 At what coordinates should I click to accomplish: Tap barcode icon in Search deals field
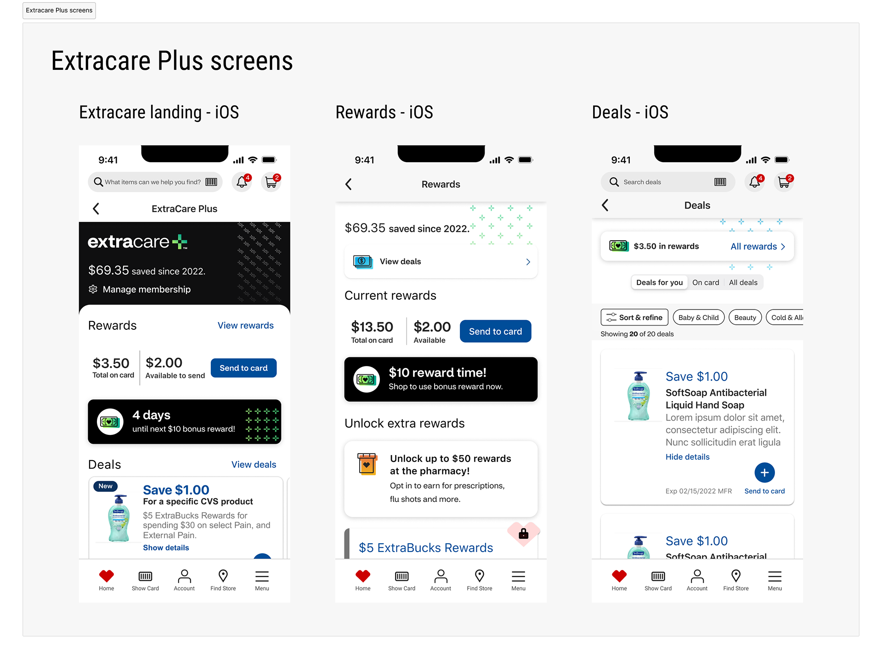pyautogui.click(x=720, y=182)
